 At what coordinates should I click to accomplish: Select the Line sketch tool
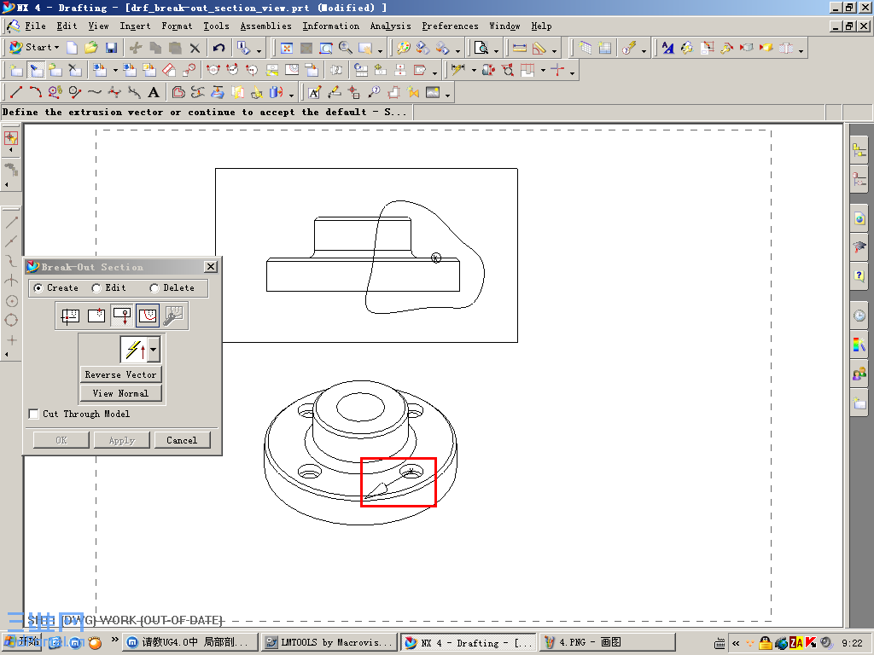click(16, 92)
